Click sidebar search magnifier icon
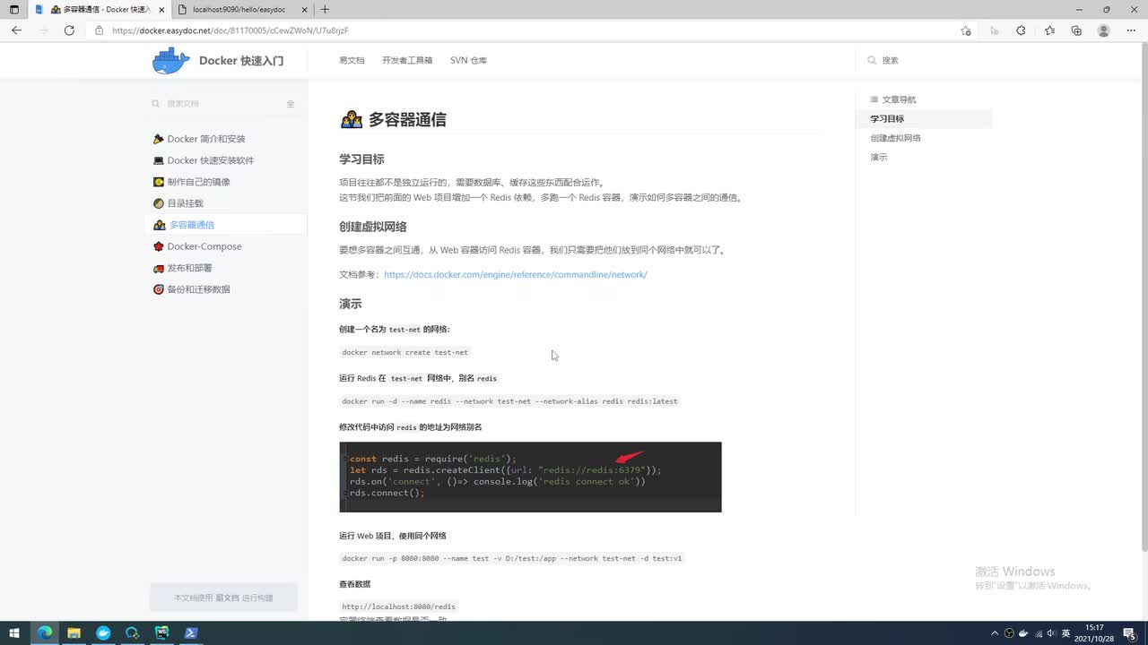Screen dimensions: 1148x645 [x=156, y=104]
